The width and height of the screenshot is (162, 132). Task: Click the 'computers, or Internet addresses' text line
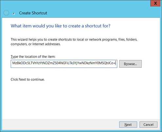[x=36, y=44]
